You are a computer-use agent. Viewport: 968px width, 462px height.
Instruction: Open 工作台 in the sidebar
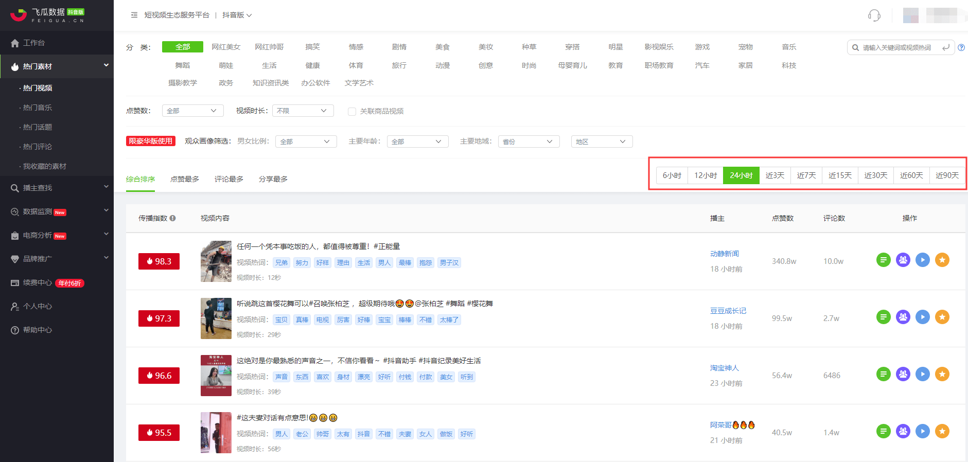pyautogui.click(x=57, y=43)
